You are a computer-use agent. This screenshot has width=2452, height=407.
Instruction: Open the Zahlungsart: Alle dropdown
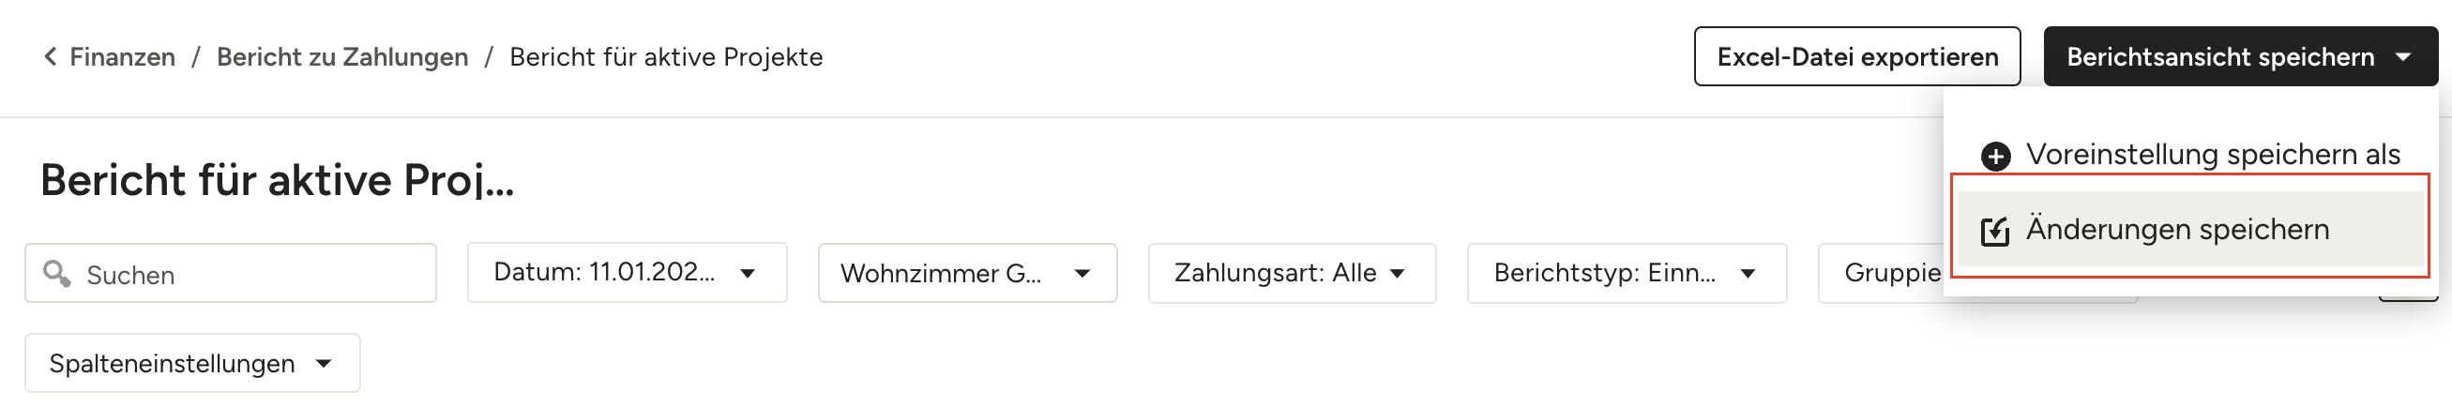[1291, 274]
